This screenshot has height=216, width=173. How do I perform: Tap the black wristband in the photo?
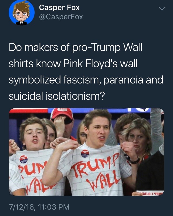134,161
